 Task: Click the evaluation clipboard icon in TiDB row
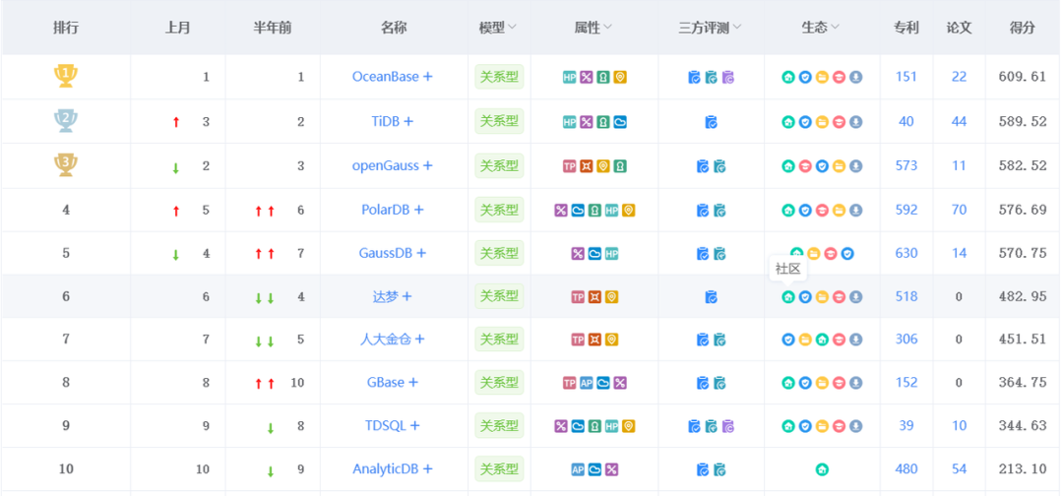[x=712, y=122]
